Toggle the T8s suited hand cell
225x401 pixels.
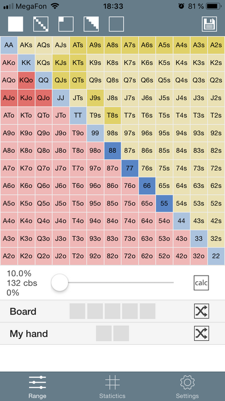(112, 115)
